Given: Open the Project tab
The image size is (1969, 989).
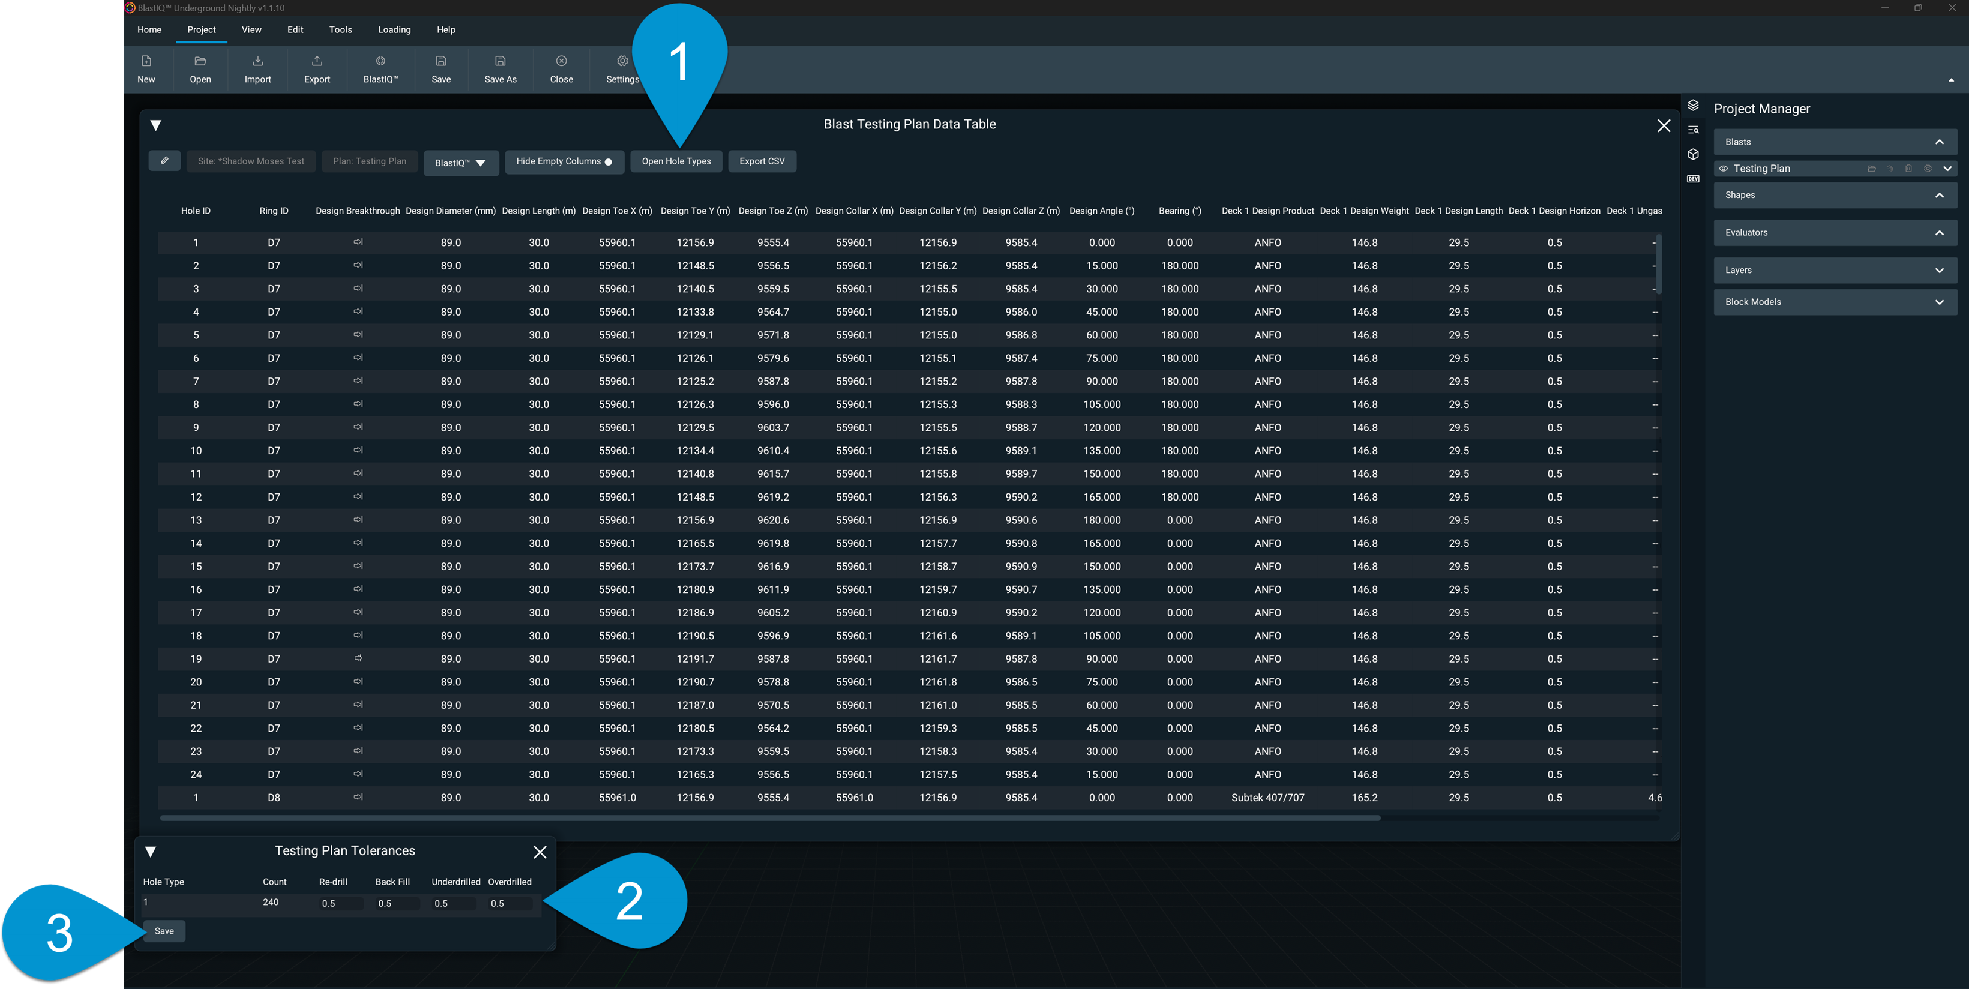Looking at the screenshot, I should point(202,30).
